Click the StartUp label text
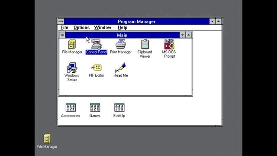Screen dimensions: 277x156 [x=119, y=116]
